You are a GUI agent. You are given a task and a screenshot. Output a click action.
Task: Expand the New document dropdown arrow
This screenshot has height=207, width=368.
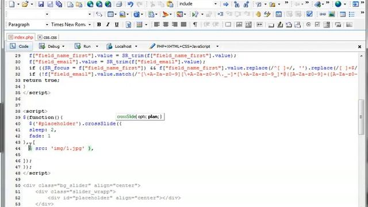(x=18, y=4)
